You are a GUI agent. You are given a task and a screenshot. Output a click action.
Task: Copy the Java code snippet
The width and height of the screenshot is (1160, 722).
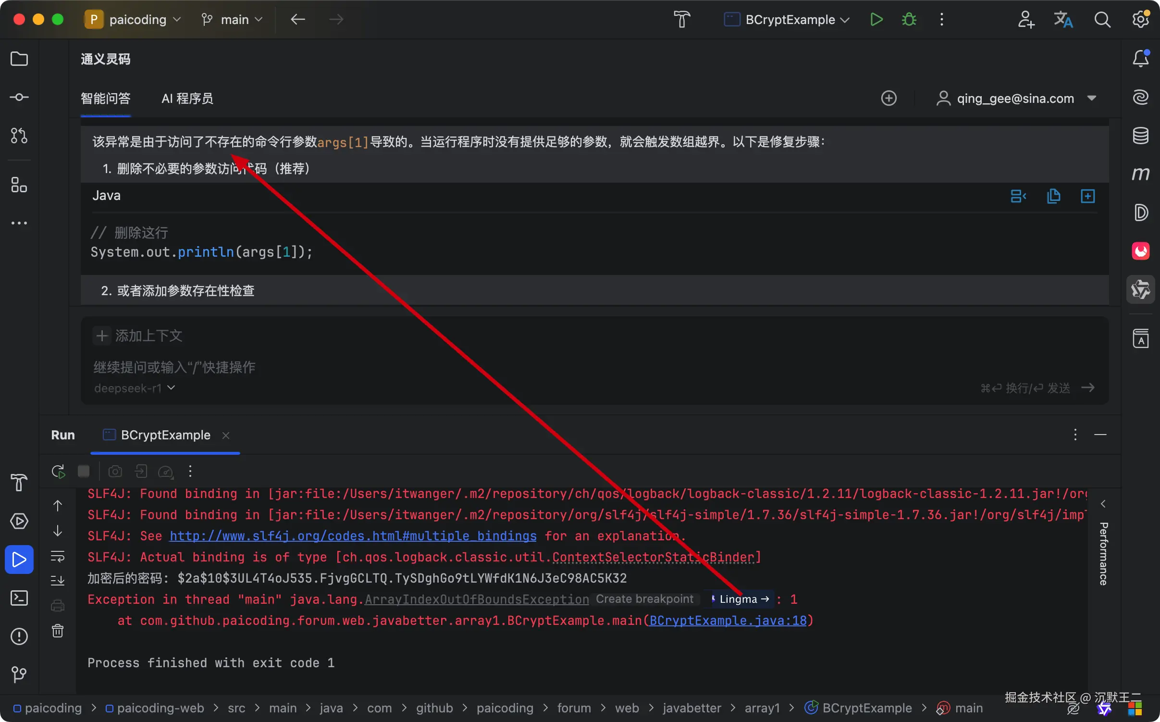[x=1053, y=196]
